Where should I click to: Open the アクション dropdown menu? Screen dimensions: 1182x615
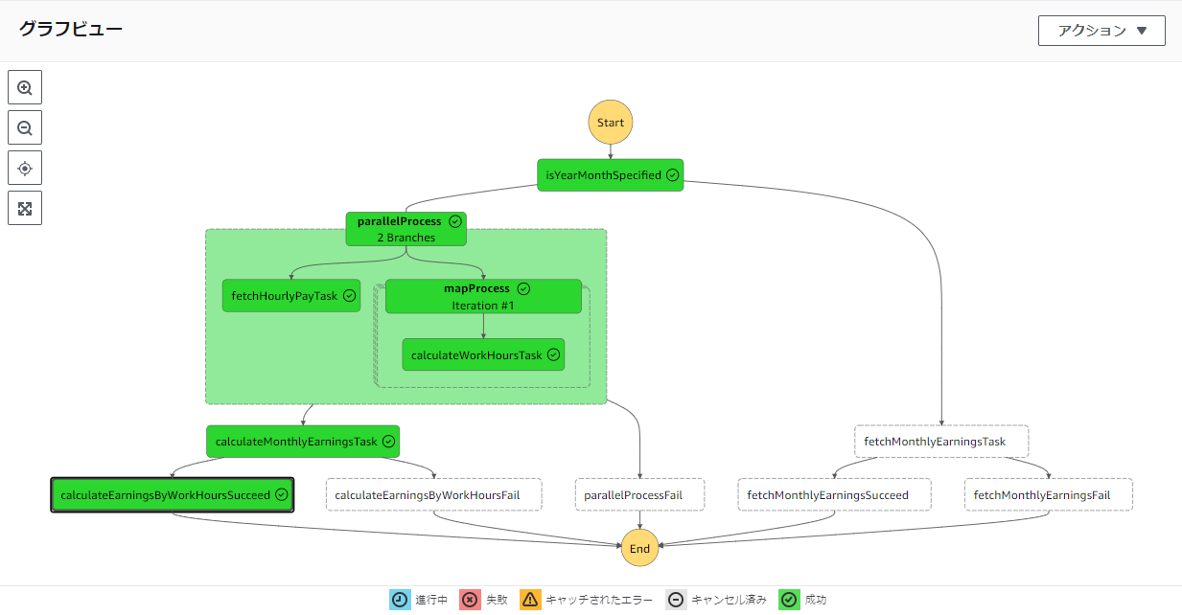point(1101,30)
